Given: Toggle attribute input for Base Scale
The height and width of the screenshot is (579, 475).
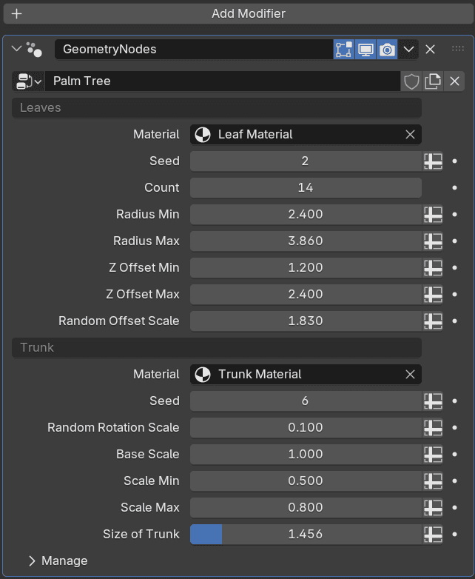Looking at the screenshot, I should coord(433,454).
